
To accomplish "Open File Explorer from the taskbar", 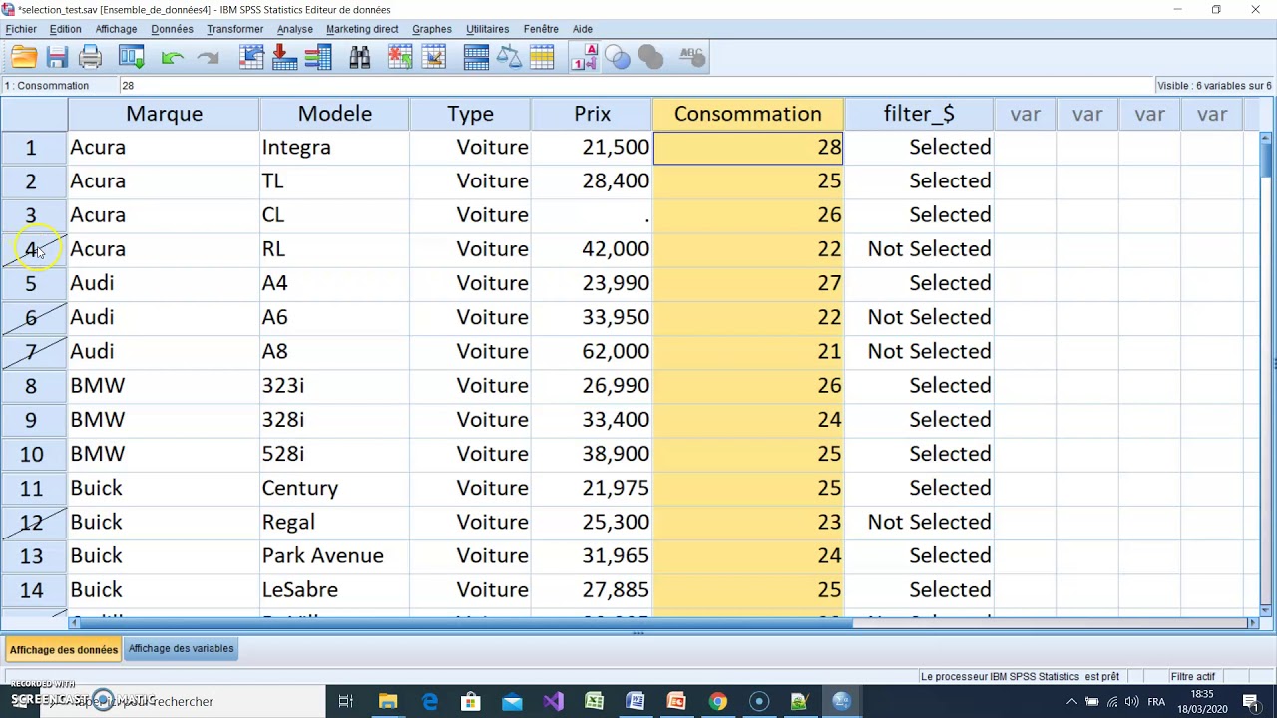I will tap(388, 702).
